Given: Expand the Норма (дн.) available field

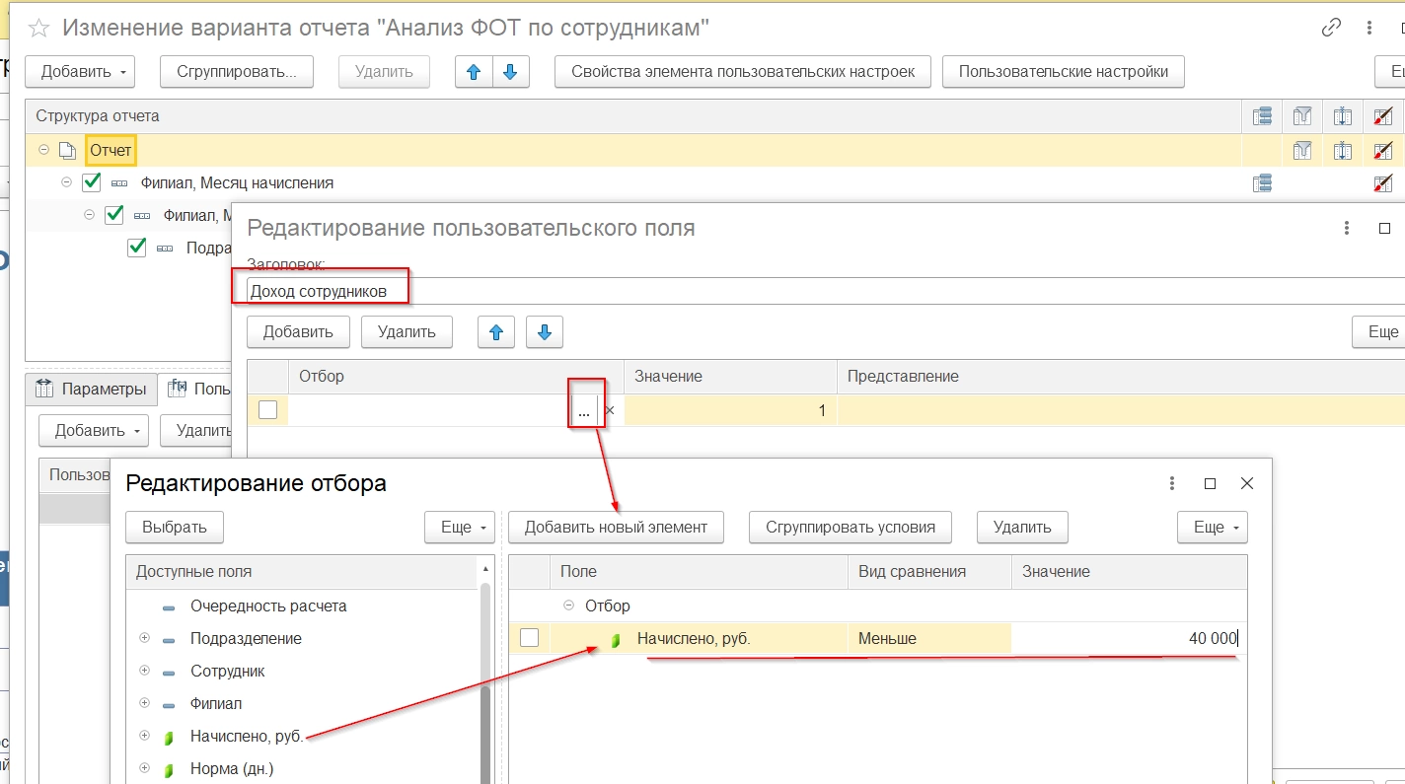Looking at the screenshot, I should [145, 768].
